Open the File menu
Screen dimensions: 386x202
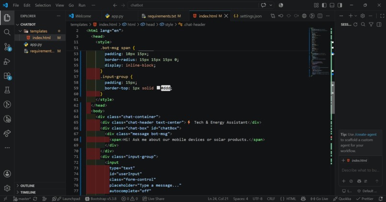16,5
